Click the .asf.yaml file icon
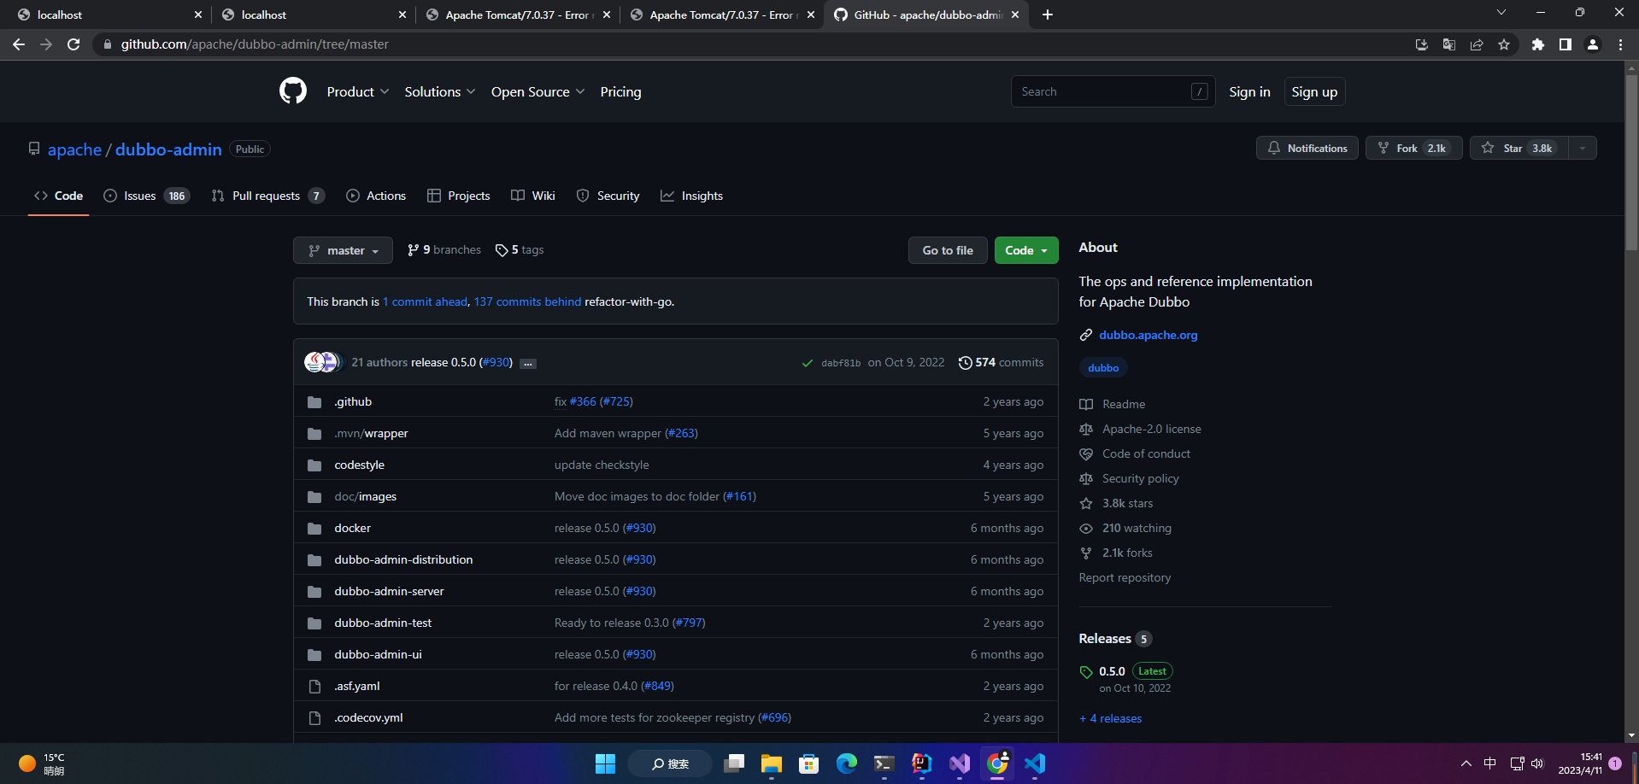 point(314,687)
